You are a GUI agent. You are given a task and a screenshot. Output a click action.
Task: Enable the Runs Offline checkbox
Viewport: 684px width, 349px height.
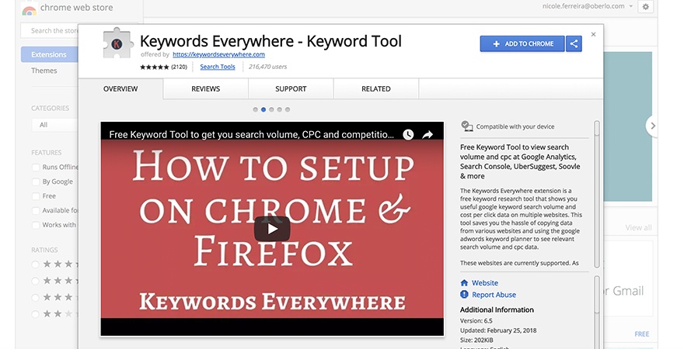tap(36, 168)
